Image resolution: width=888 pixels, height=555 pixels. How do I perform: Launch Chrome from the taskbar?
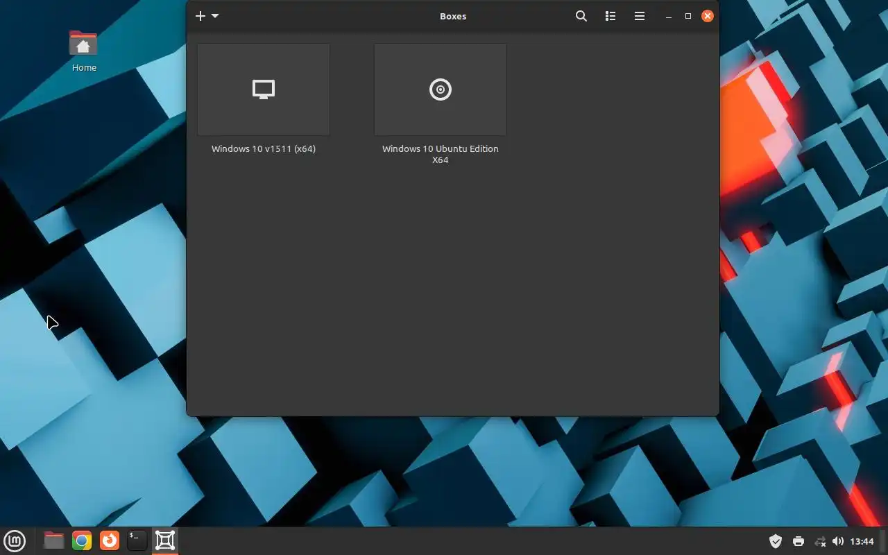tap(82, 540)
